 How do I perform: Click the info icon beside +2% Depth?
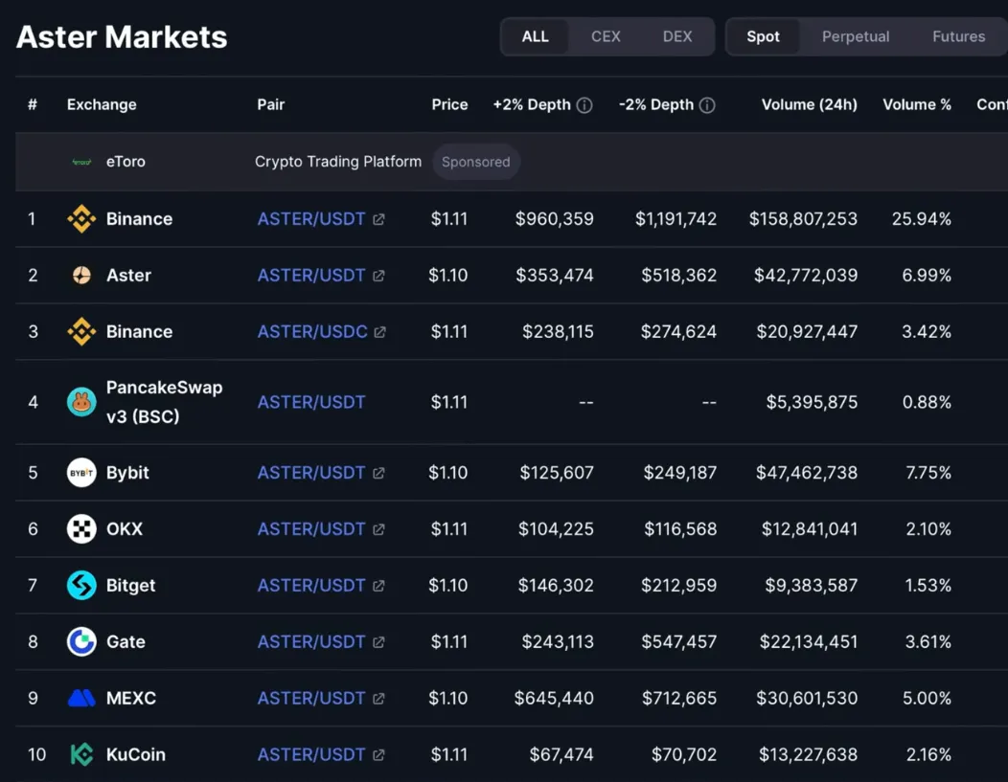[584, 105]
